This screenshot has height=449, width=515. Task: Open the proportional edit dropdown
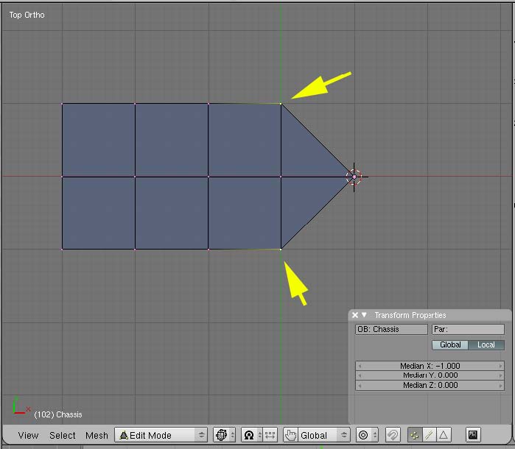(367, 435)
